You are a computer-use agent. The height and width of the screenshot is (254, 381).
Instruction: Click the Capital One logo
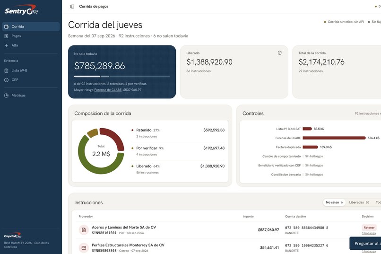13,236
